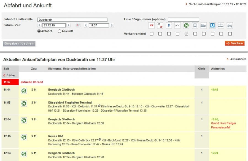Viewport: 248px width, 161px height.
Task: Click the ICE train type icon
Action: [152, 25]
